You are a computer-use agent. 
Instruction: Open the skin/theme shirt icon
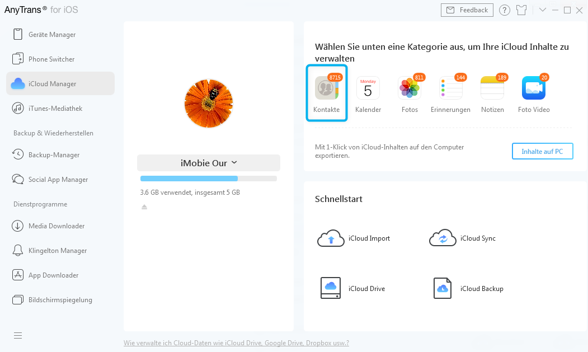[521, 10]
